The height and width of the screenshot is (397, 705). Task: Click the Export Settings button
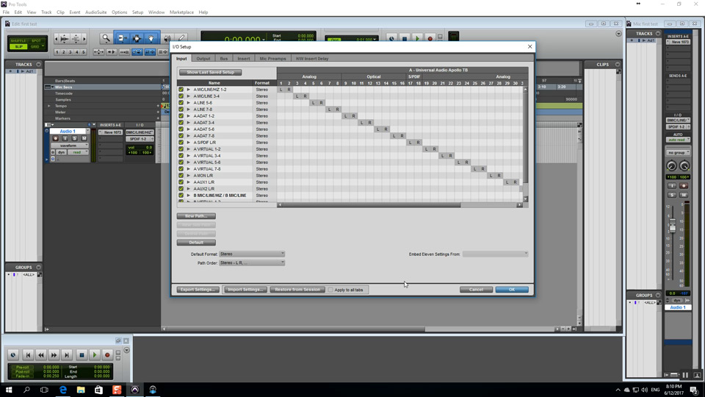coord(198,290)
